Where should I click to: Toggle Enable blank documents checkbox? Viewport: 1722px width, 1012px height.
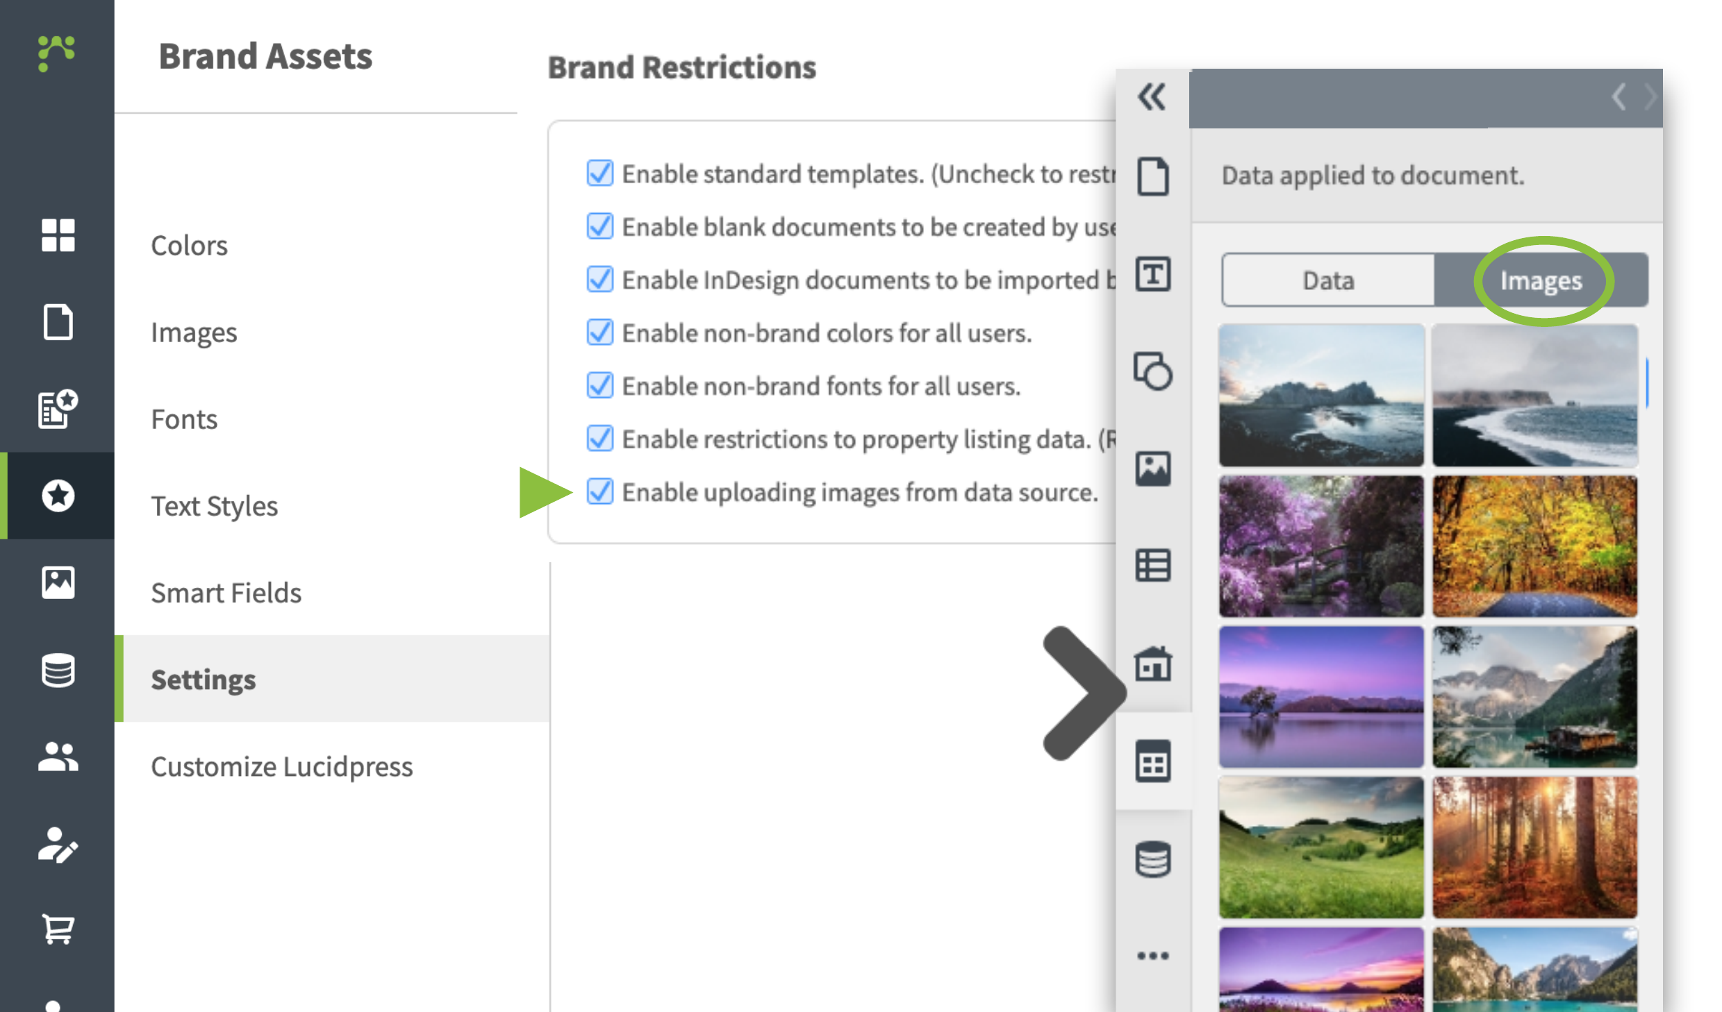599,226
